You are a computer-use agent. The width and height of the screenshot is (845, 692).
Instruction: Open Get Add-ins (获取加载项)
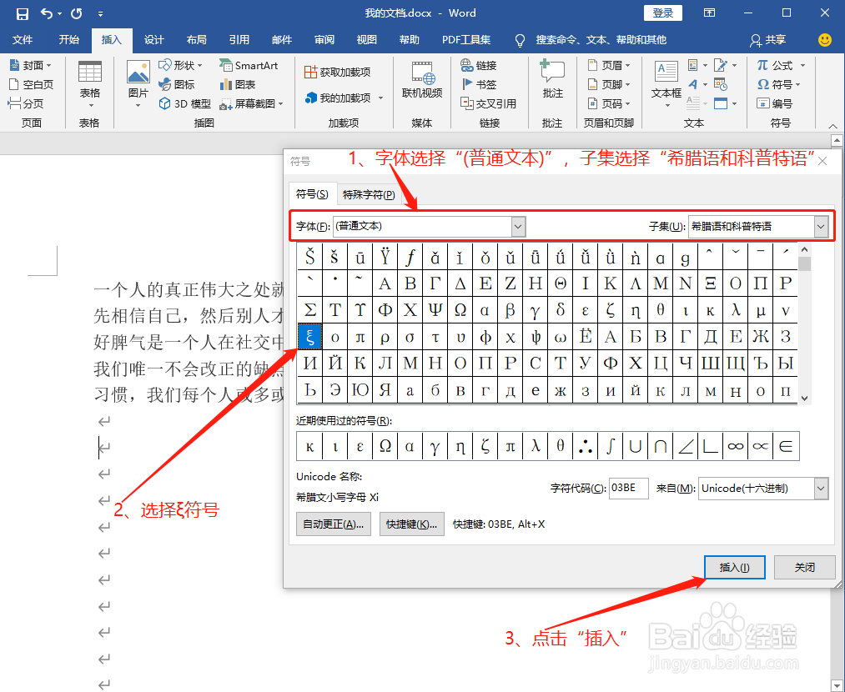tap(338, 72)
